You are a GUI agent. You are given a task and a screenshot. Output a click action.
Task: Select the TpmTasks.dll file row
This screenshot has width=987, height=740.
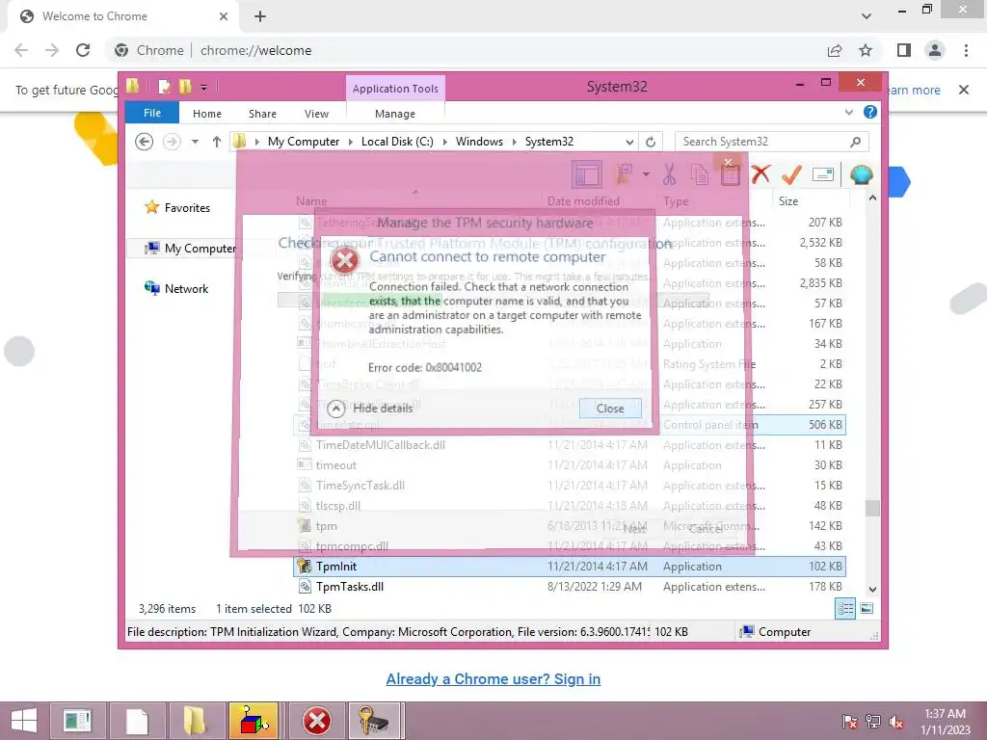click(570, 587)
